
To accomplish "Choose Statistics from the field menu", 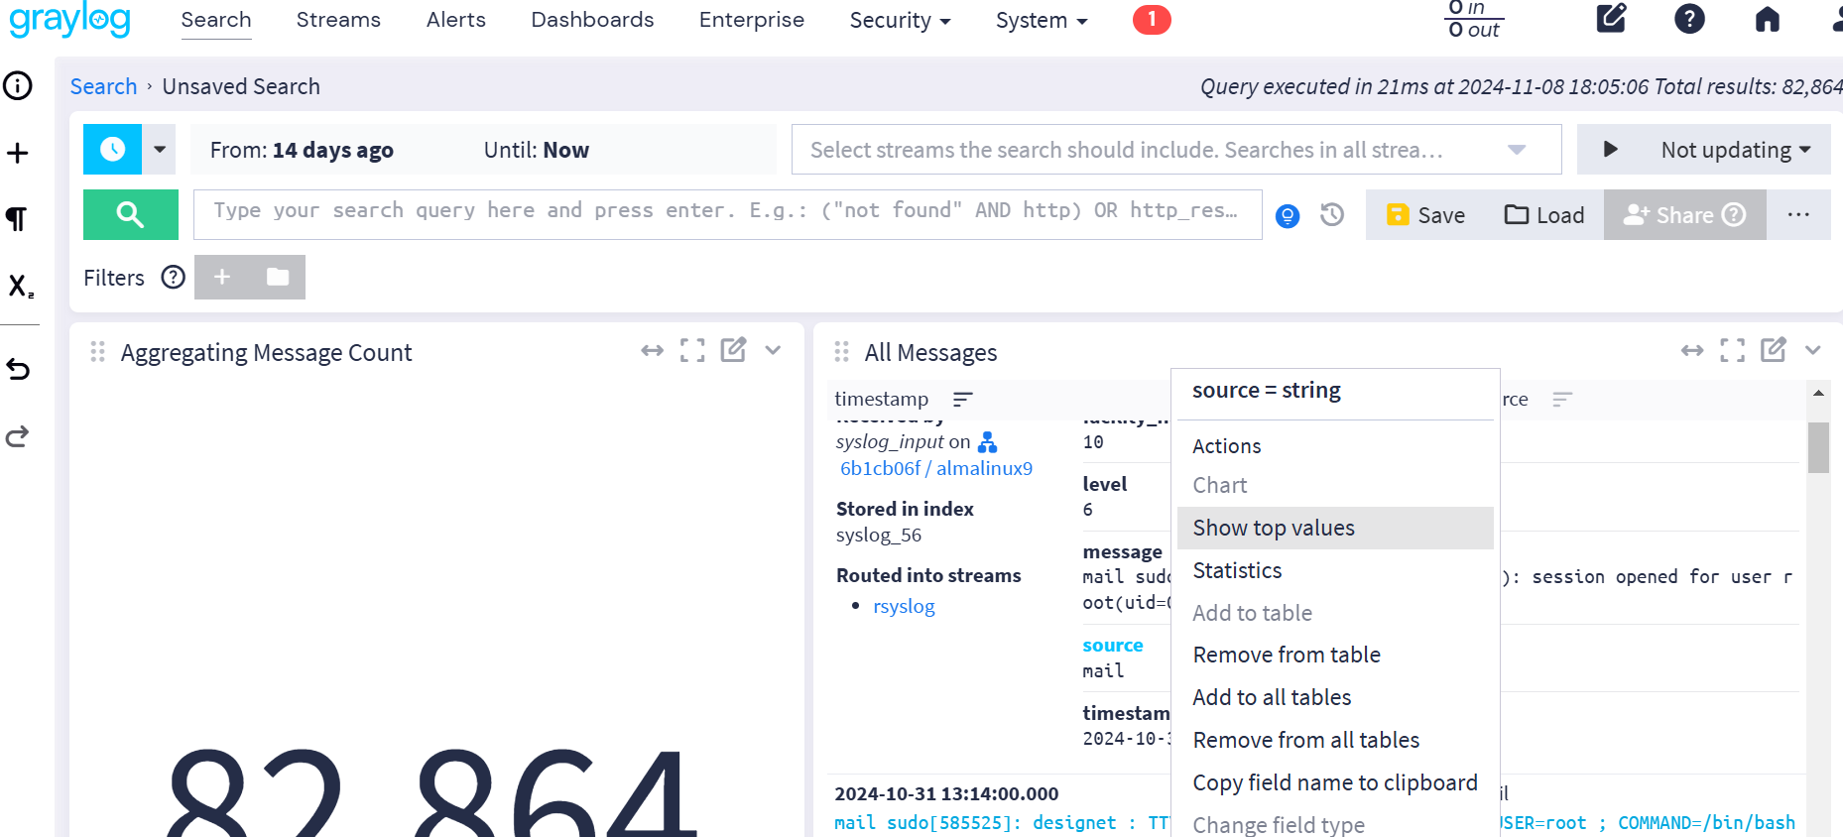I will [1237, 570].
